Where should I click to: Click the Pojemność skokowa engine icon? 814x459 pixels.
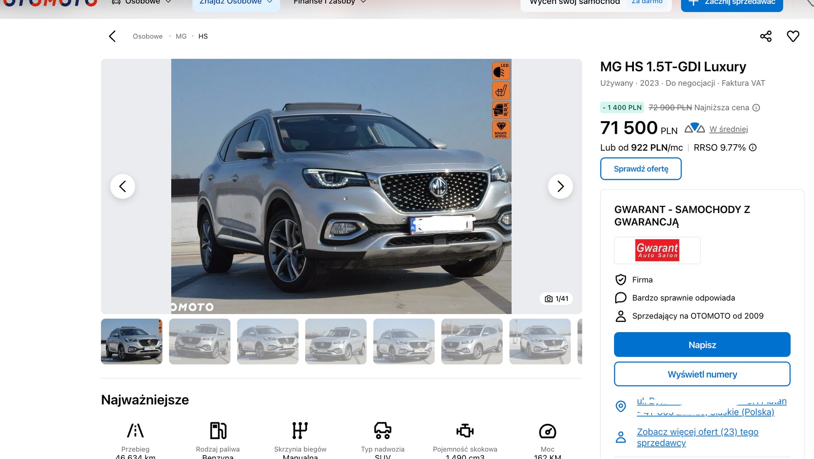465,431
